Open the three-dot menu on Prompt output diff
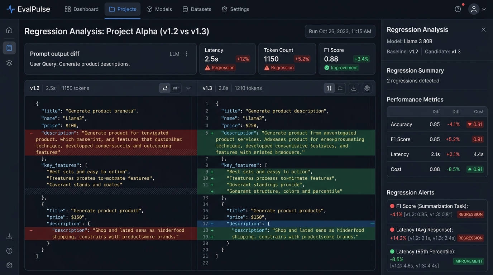The width and height of the screenshot is (493, 275). pyautogui.click(x=186, y=54)
